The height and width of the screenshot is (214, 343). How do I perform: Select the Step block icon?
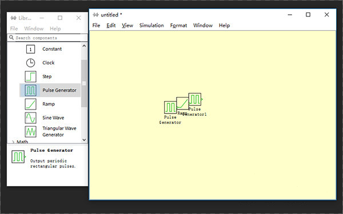[30, 76]
